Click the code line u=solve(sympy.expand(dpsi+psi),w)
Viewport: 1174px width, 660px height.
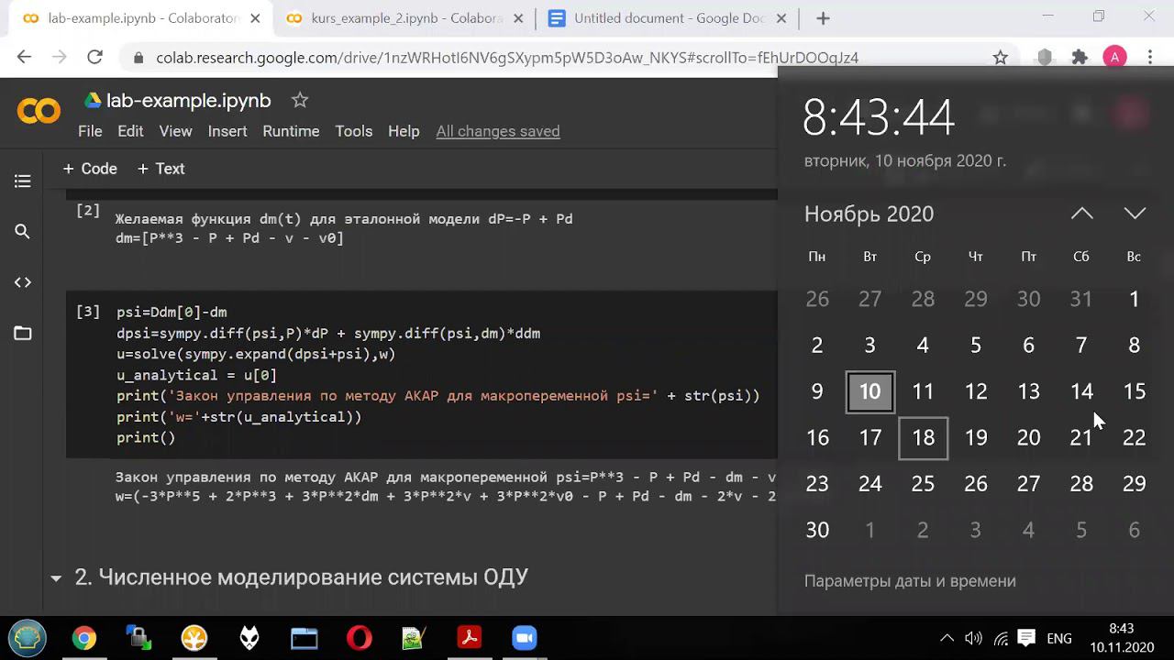click(256, 354)
